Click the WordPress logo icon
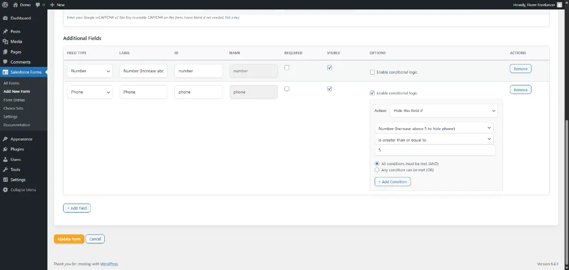The width and height of the screenshot is (569, 270). pos(5,4)
